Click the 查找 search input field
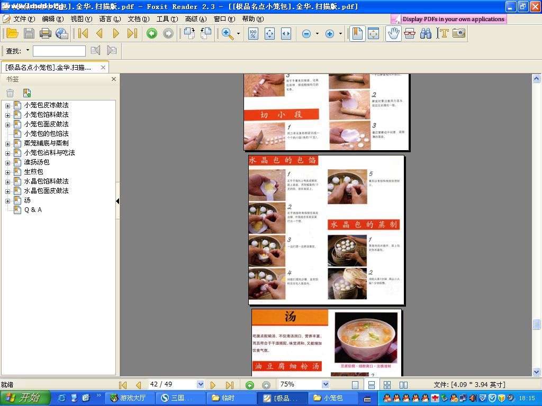The image size is (542, 406). coord(59,51)
